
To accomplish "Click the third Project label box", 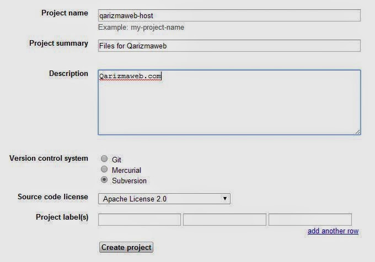I will (310, 220).
